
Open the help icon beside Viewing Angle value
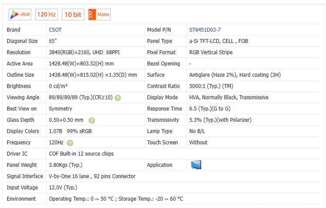click(118, 97)
